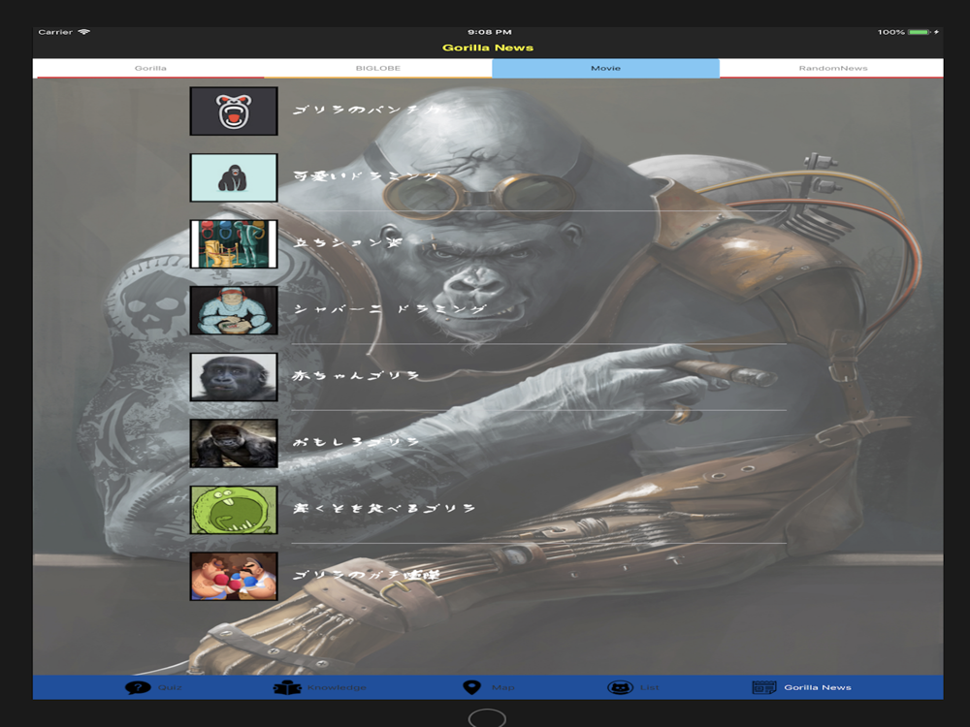The height and width of the screenshot is (727, 970).
Task: Tap the iPad home button
Action: (487, 717)
